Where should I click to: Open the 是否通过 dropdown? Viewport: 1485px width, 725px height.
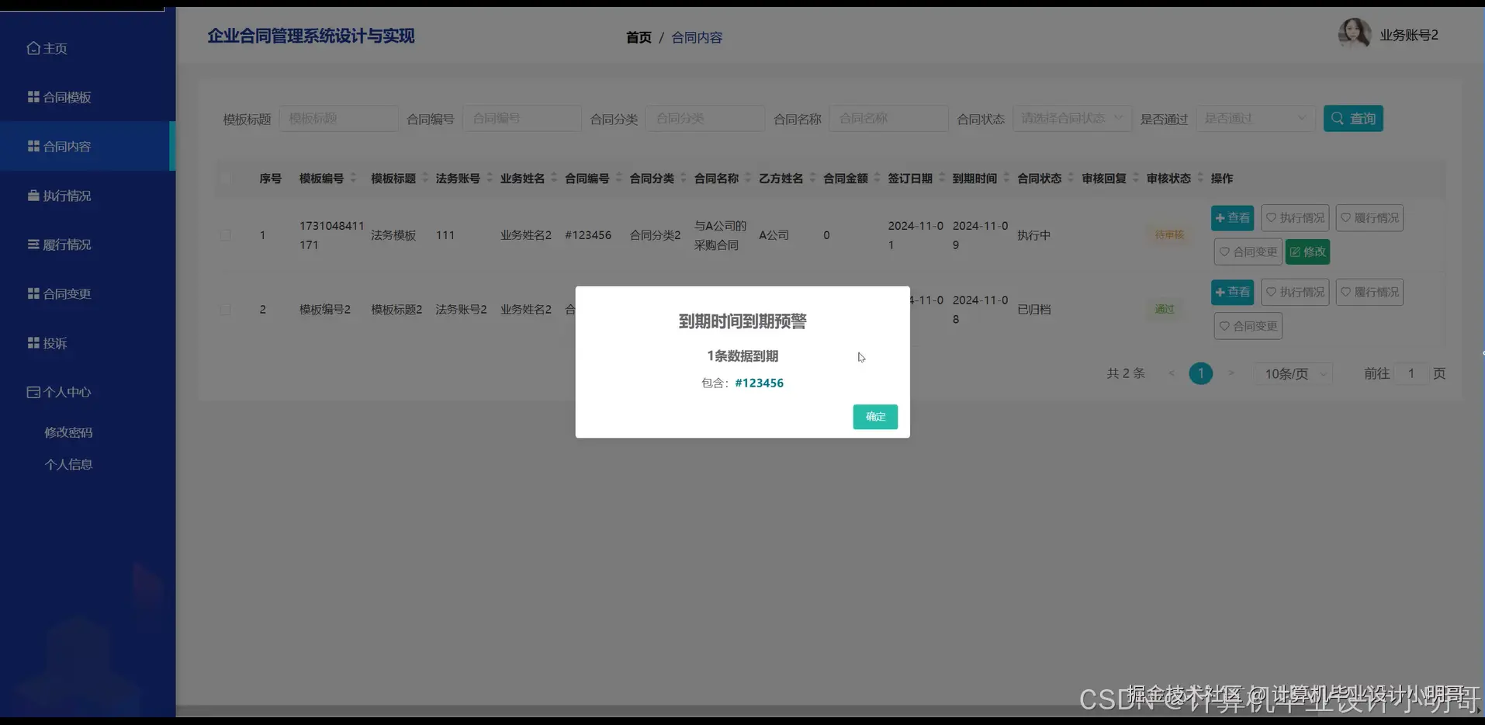click(x=1255, y=118)
